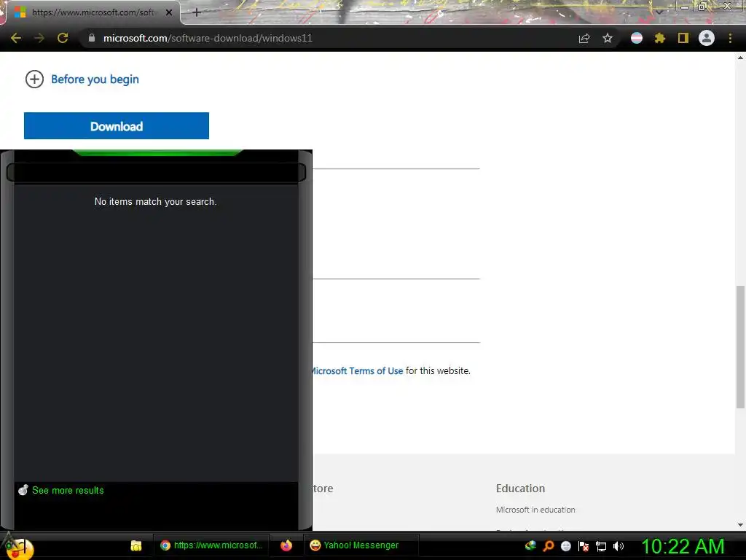Open Yahoo! Messenger taskbar button
Screen dimensions: 746x560
pyautogui.click(x=361, y=545)
